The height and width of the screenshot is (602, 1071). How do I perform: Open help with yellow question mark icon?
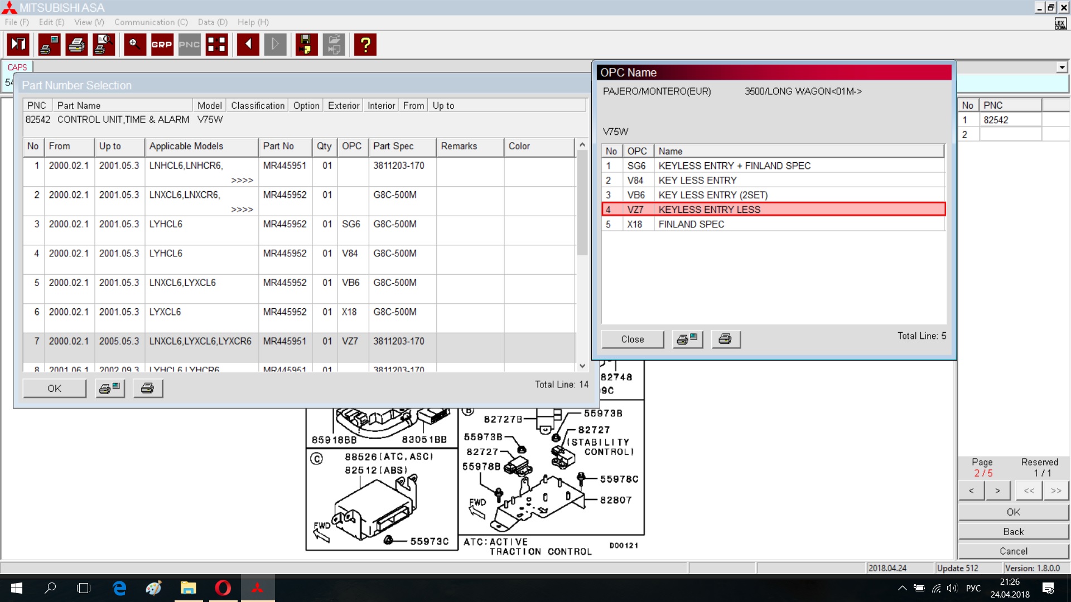coord(365,45)
